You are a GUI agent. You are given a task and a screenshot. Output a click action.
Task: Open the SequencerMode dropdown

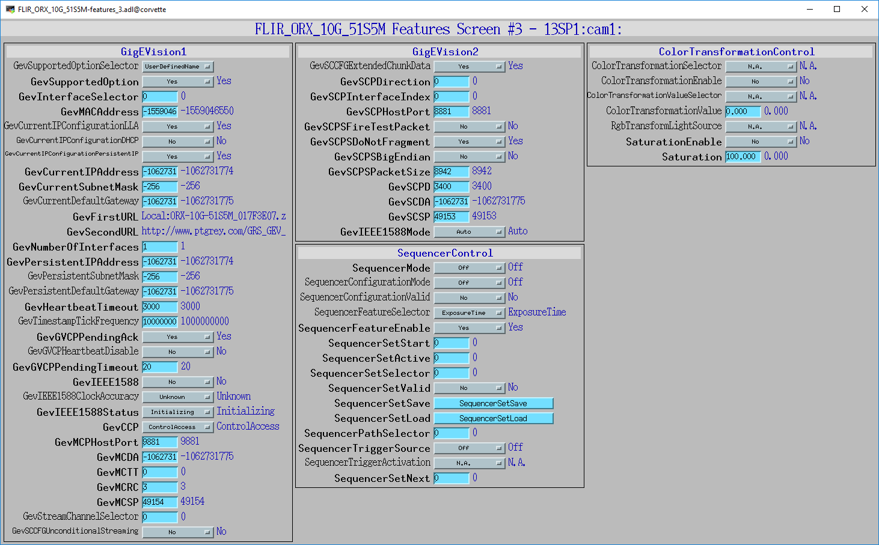coord(470,268)
